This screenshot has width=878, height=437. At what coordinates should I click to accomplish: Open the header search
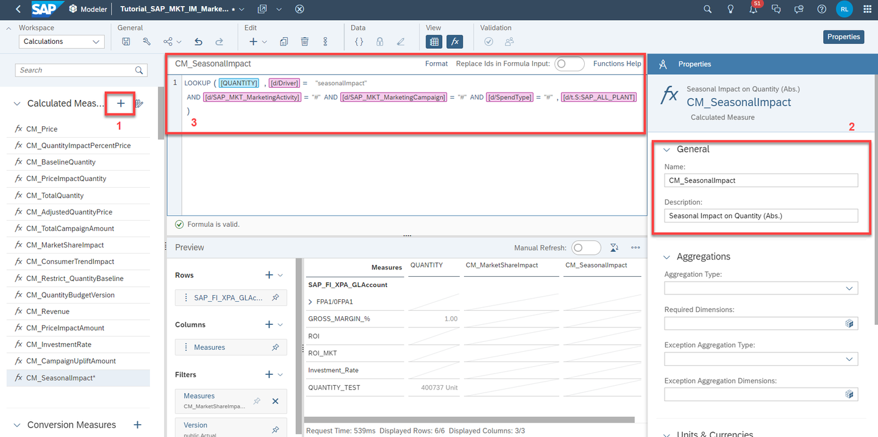(707, 9)
